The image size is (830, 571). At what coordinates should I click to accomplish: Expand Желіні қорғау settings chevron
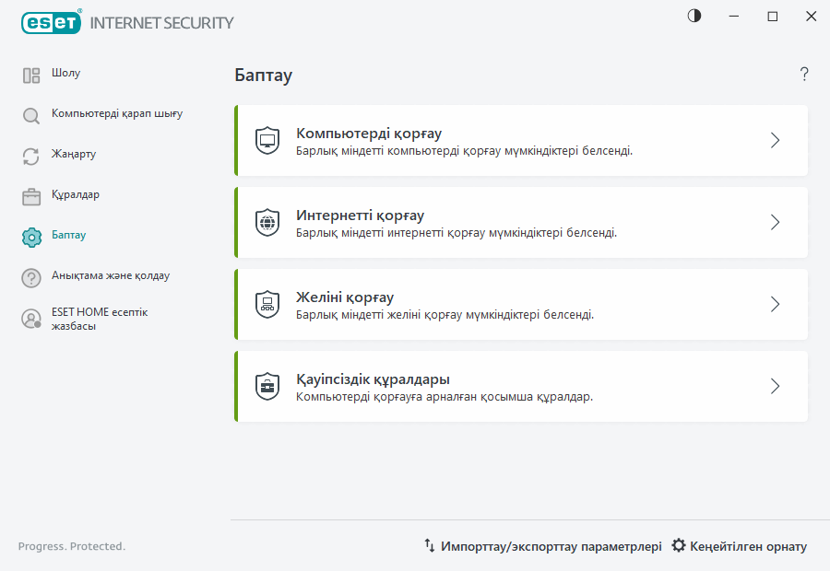click(775, 304)
